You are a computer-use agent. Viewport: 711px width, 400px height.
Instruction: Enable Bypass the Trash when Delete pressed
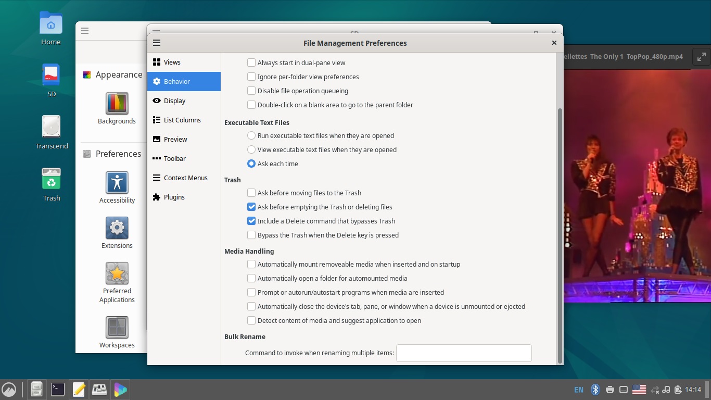[x=251, y=235]
